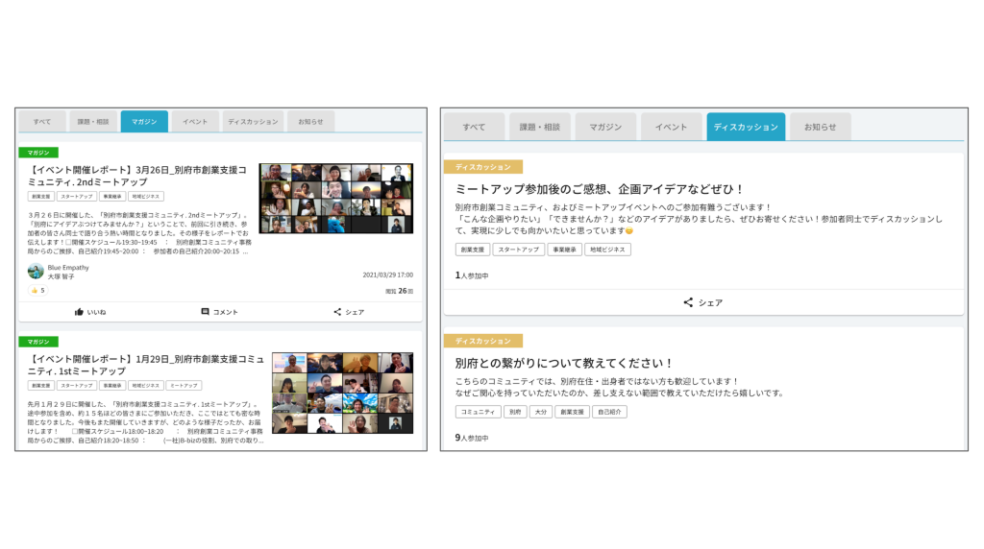Open 1月29日 1stミートアップ report title
Viewport: 984px width, 549px height.
click(146, 365)
